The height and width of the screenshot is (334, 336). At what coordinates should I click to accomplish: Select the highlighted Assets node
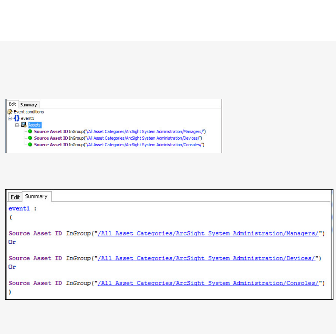(35, 125)
